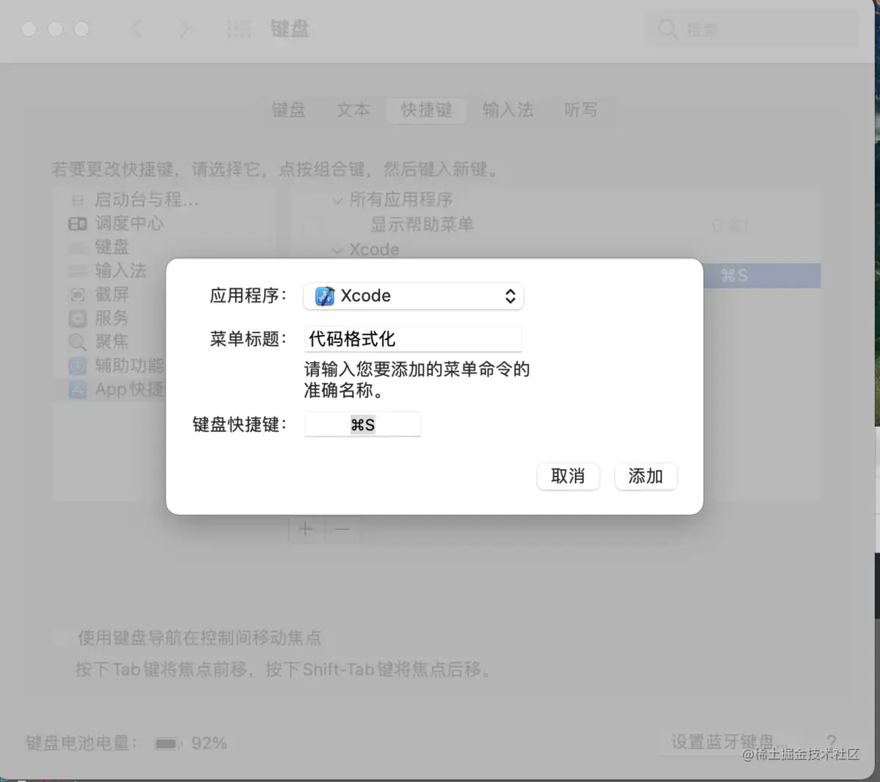Viewport: 880px width, 782px height.
Task: Click the show all grid icon
Action: [239, 29]
